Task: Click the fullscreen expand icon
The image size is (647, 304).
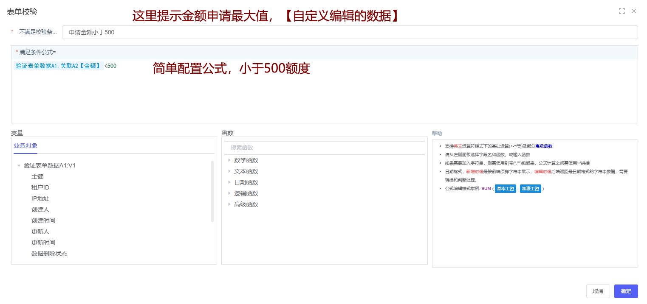Action: tap(622, 11)
